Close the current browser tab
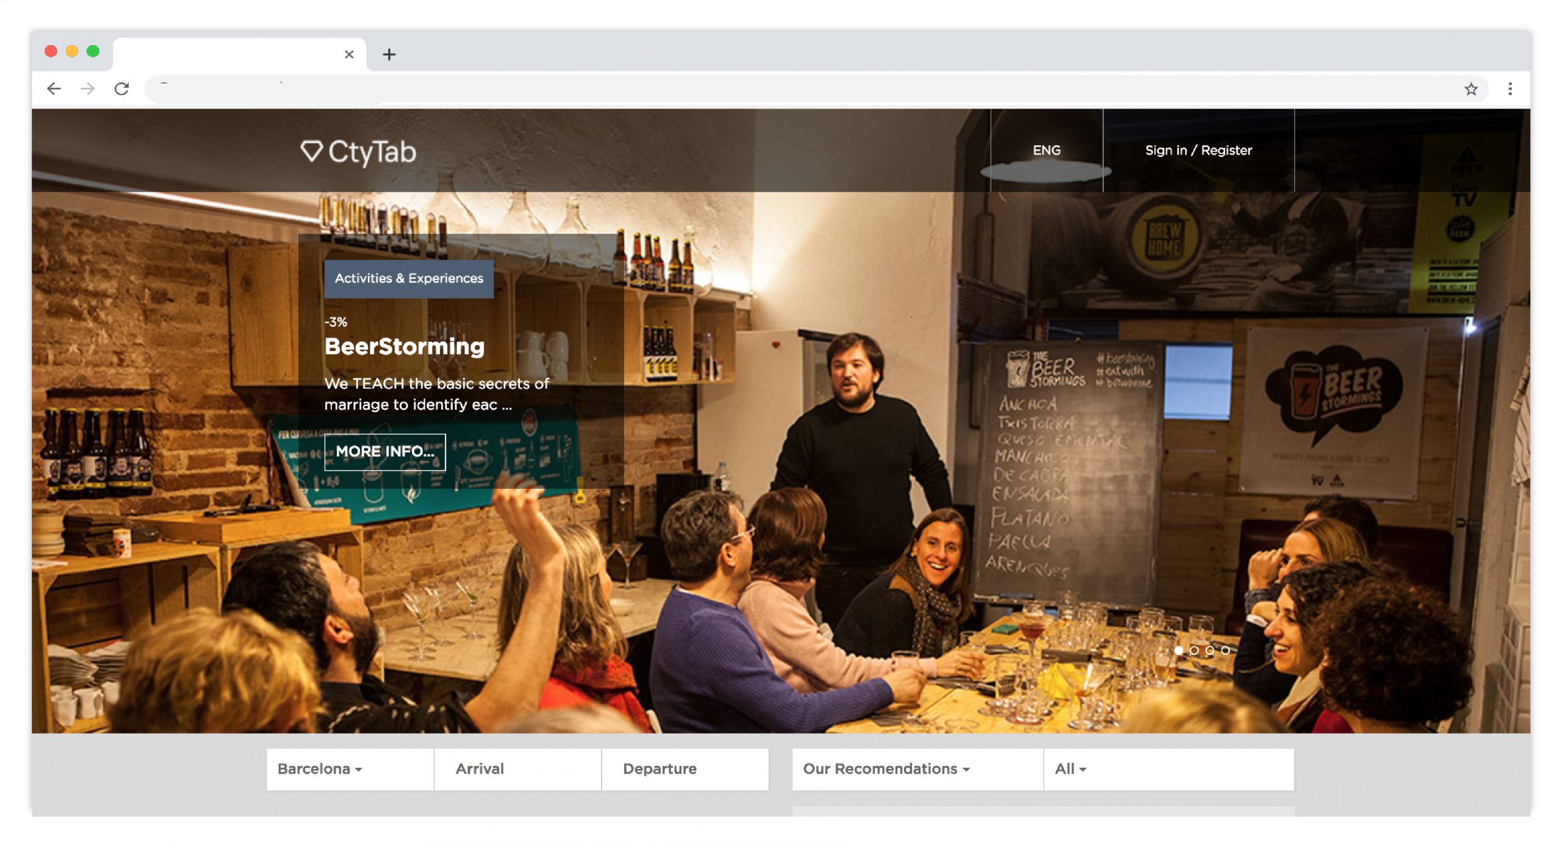This screenshot has height=841, width=1562. tap(349, 55)
